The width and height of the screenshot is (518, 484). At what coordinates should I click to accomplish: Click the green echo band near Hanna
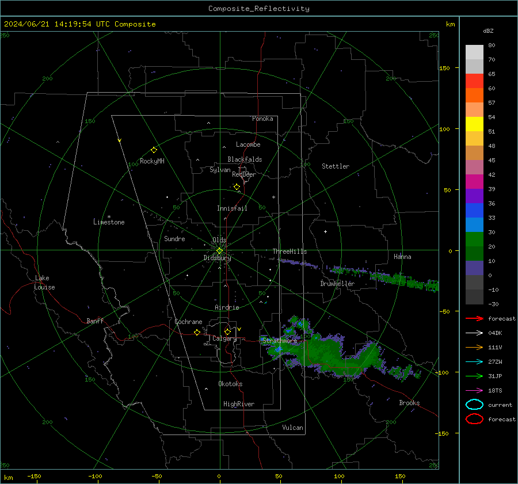[x=405, y=280]
